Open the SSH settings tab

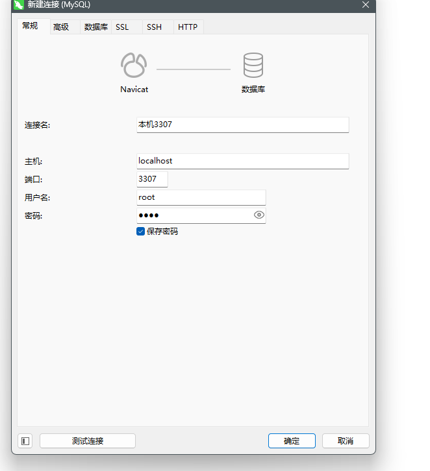(154, 27)
